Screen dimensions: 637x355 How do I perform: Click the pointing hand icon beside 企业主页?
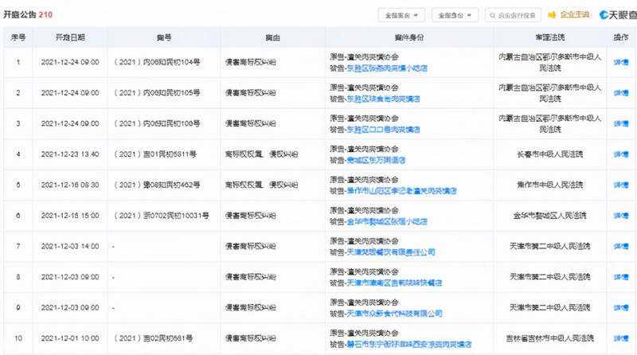tap(552, 15)
